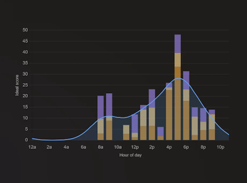The width and height of the screenshot is (247, 183).
Task: Click the '12a' x-axis label
Action: (32, 147)
